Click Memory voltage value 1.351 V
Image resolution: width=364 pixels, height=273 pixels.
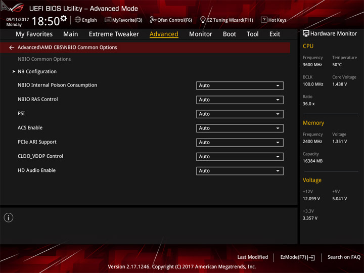point(340,141)
